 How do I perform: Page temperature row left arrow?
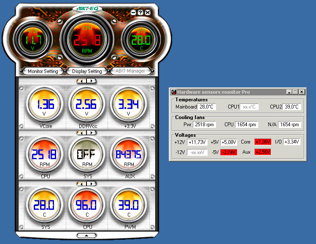82,184
